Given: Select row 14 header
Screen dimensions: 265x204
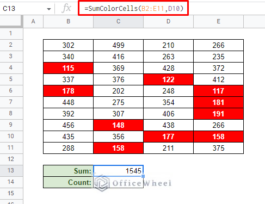Looking at the screenshot, I should tap(11, 182).
